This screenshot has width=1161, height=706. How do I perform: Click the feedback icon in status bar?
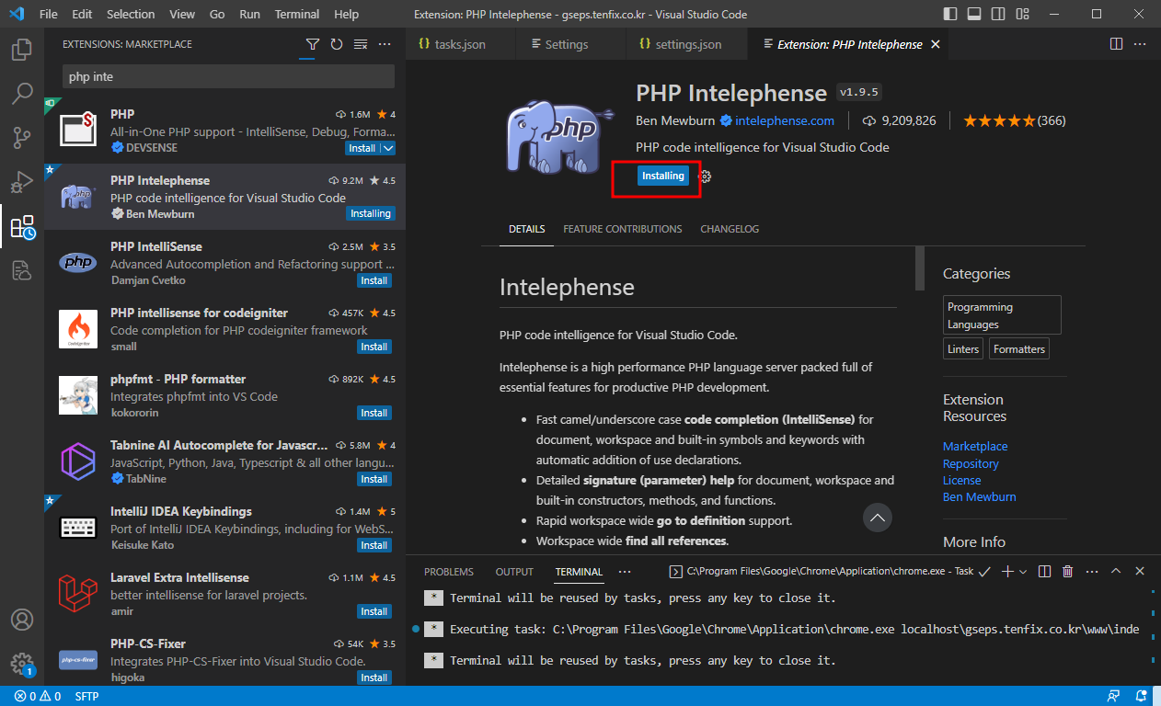click(1114, 696)
